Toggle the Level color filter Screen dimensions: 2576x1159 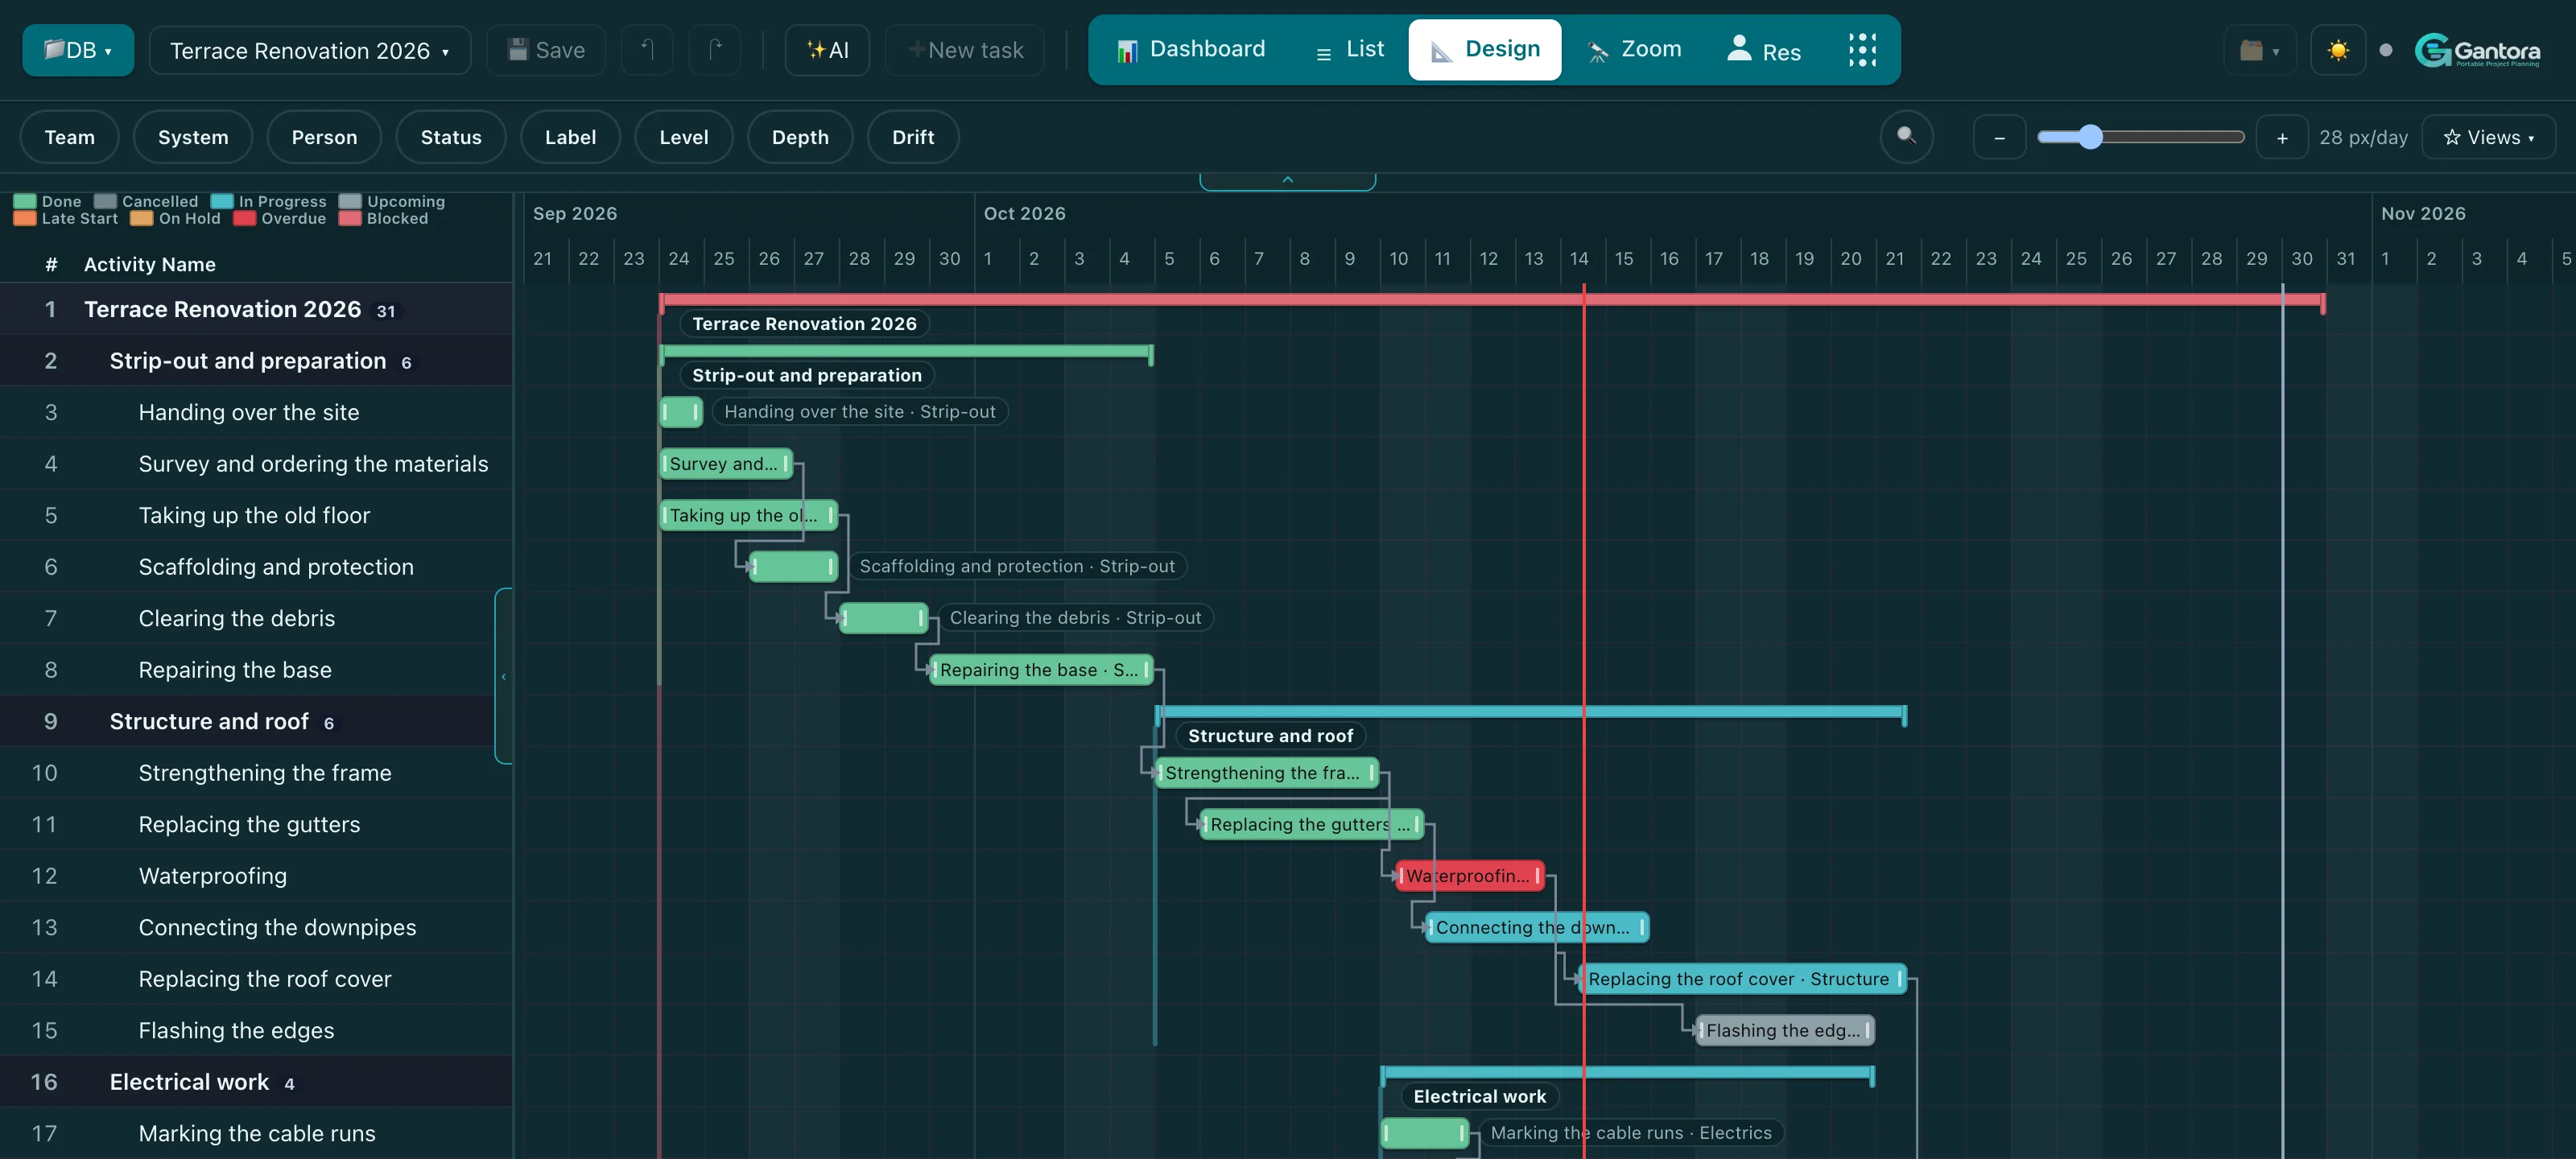[x=684, y=137]
